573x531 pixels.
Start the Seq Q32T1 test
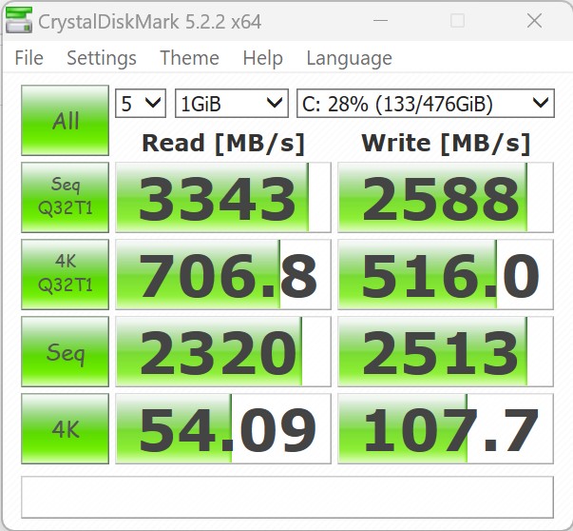[x=65, y=197]
